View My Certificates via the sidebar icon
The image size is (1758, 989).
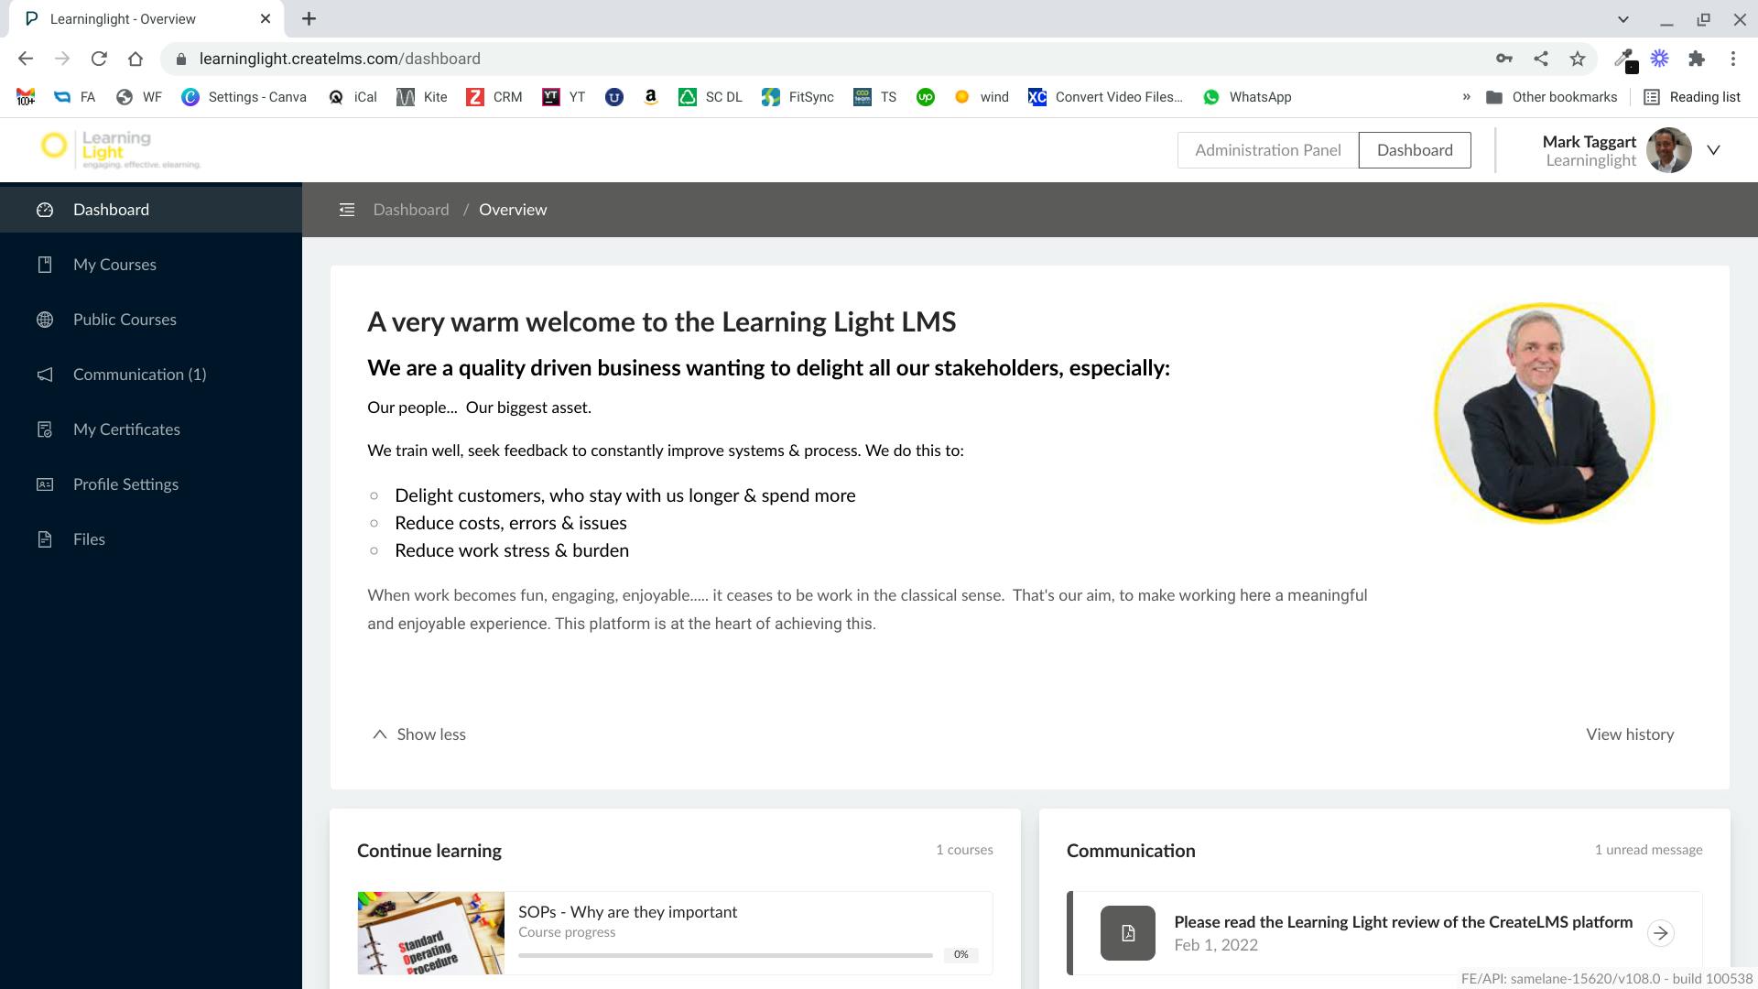125,429
